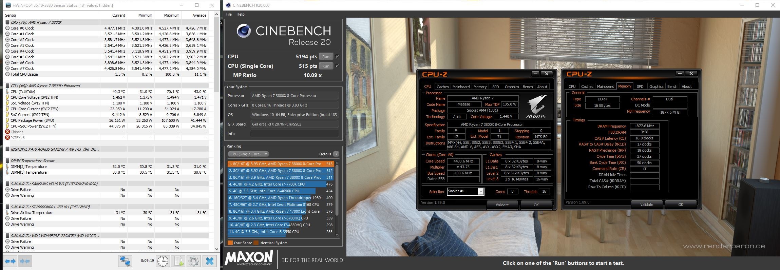Collapse the S.M.A.R.T.: SAMSUNG HD103UJ group

7,184
